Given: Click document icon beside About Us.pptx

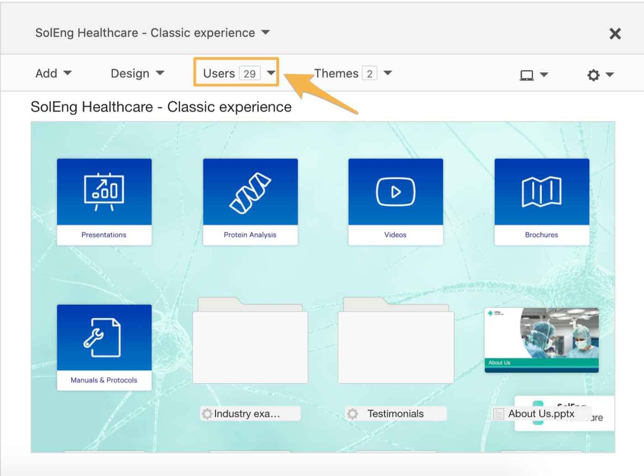Looking at the screenshot, I should 499,414.
